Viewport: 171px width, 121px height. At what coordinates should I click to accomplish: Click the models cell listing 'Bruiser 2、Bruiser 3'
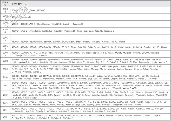click(90, 39)
